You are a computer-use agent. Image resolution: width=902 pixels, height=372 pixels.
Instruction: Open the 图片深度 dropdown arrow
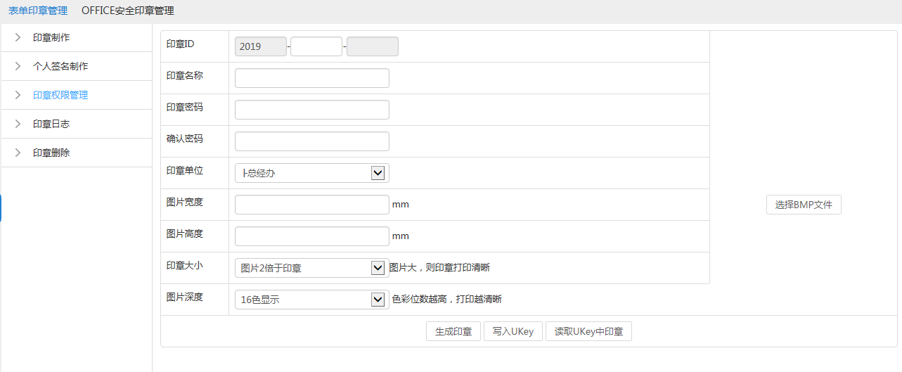378,300
